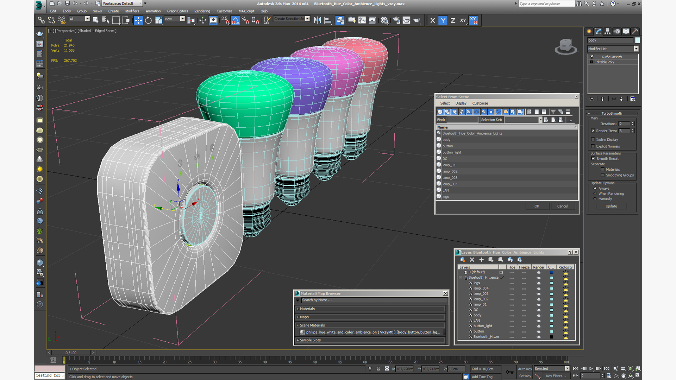
Task: Click the time slider at 0 / 100
Action: click(x=71, y=353)
